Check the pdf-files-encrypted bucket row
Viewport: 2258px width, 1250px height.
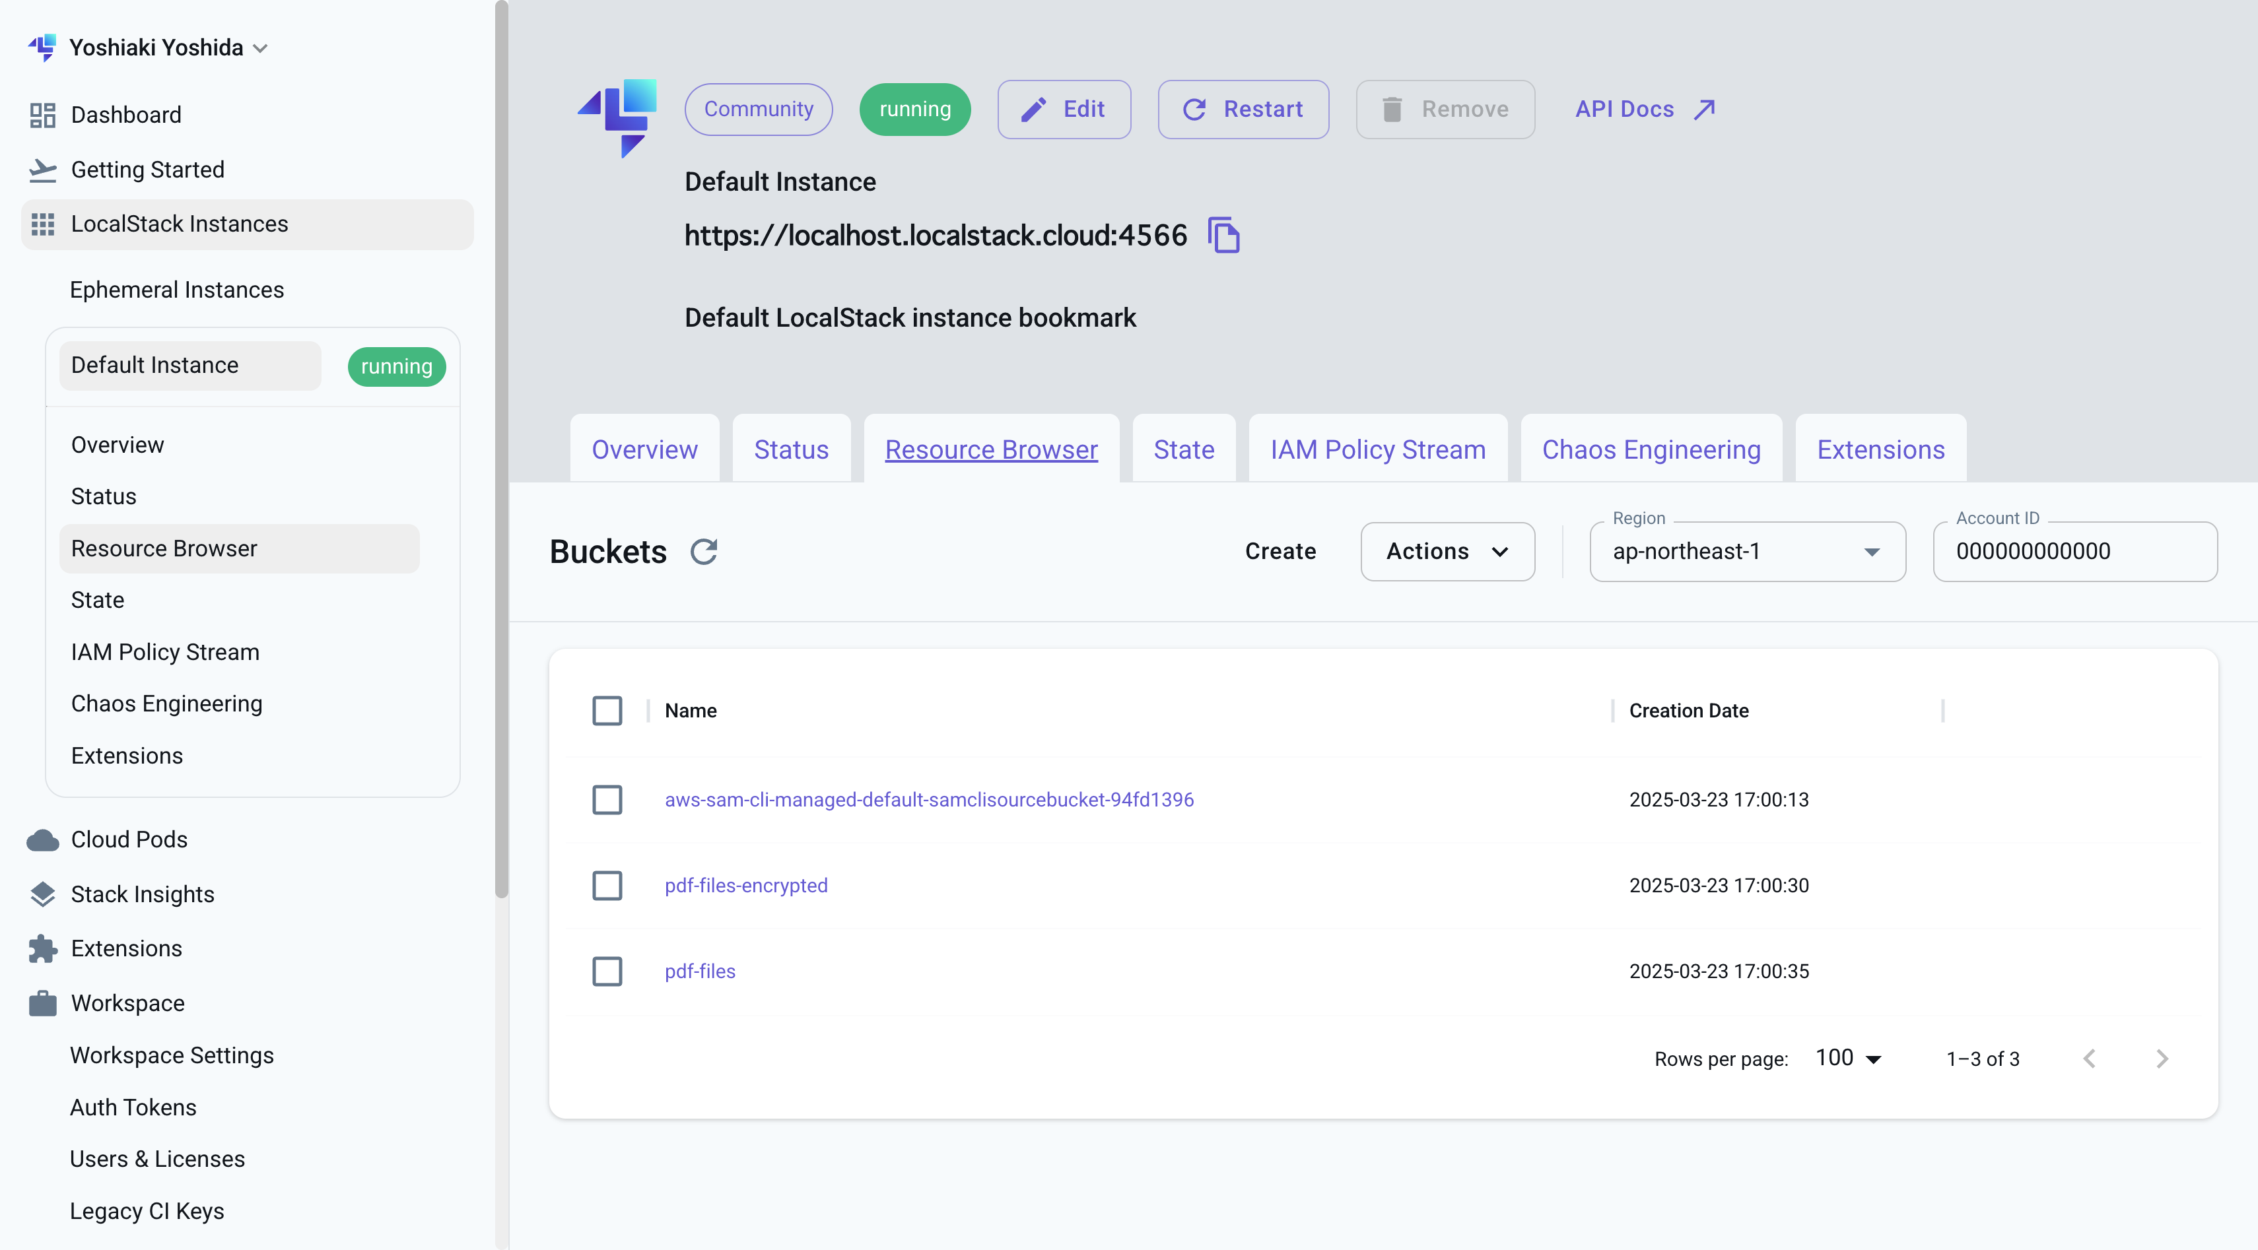point(607,886)
